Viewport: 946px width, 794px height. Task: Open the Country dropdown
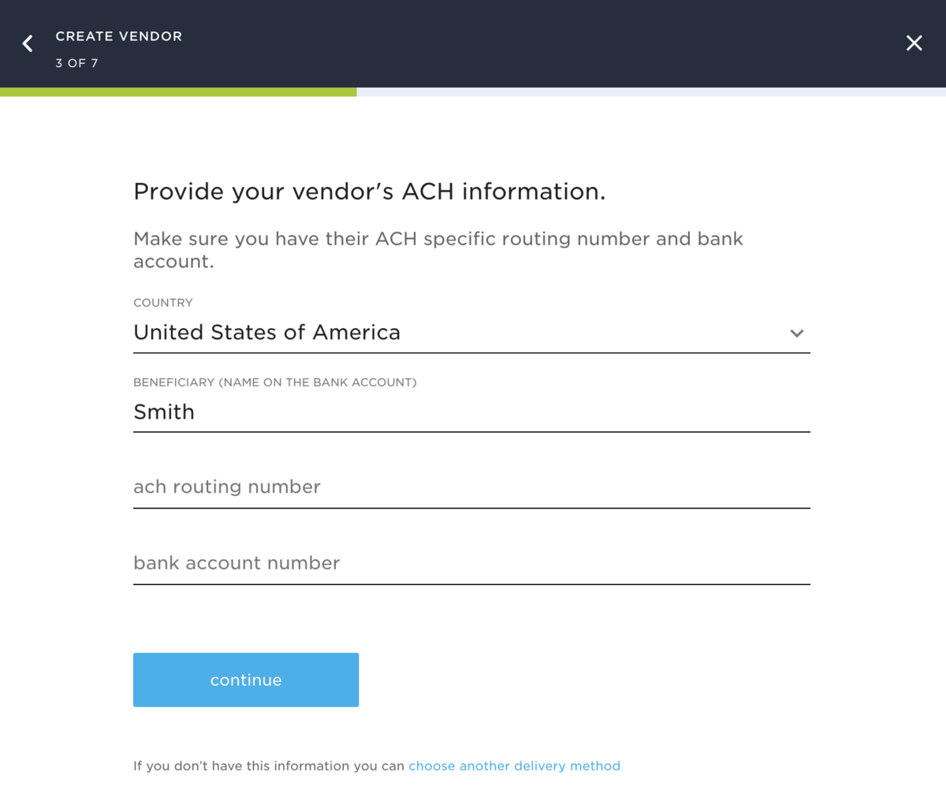471,333
